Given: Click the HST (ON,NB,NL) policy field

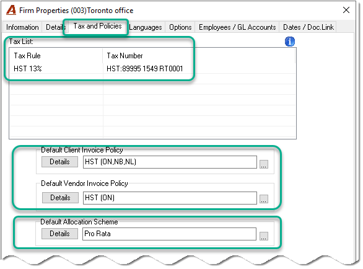Looking at the screenshot, I should coord(170,162).
